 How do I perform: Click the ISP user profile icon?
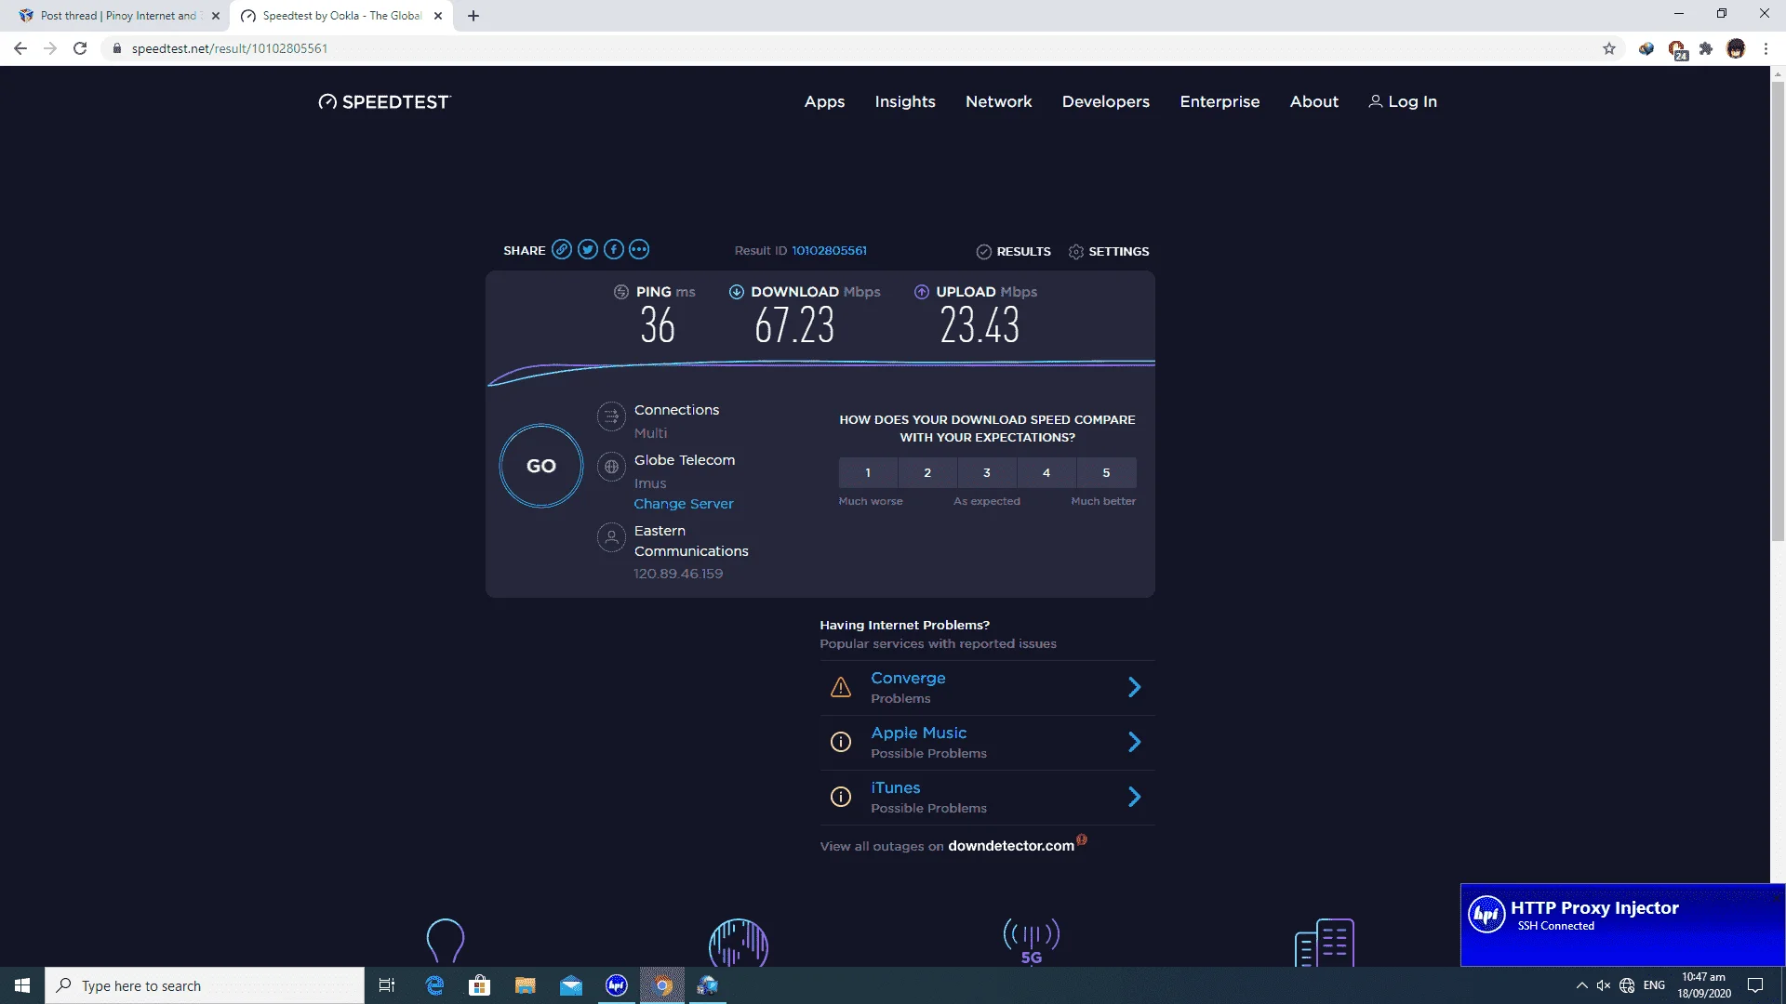click(x=611, y=537)
